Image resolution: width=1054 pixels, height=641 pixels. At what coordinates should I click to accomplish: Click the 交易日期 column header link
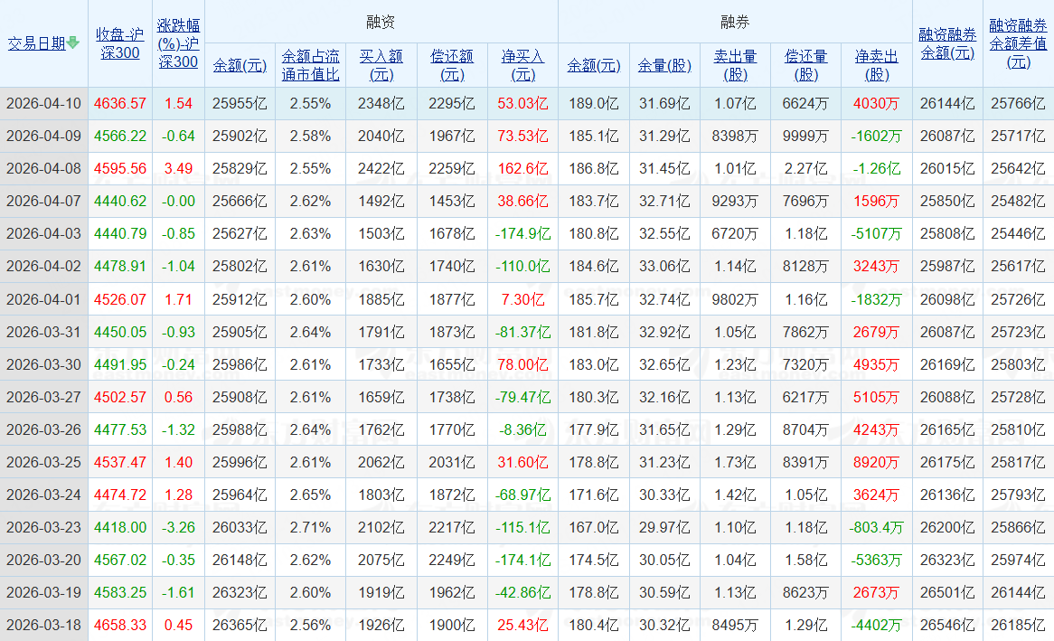pos(37,43)
